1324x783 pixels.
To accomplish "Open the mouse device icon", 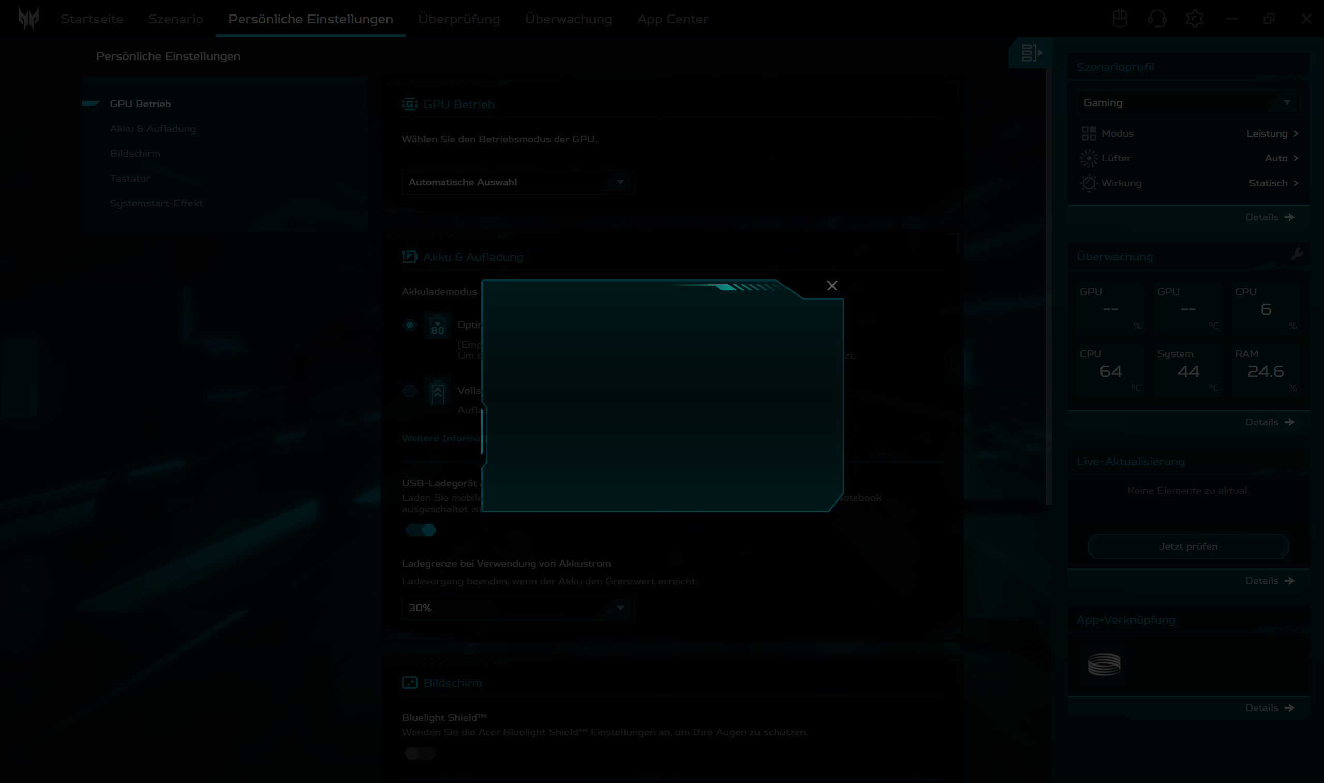I will (1120, 19).
